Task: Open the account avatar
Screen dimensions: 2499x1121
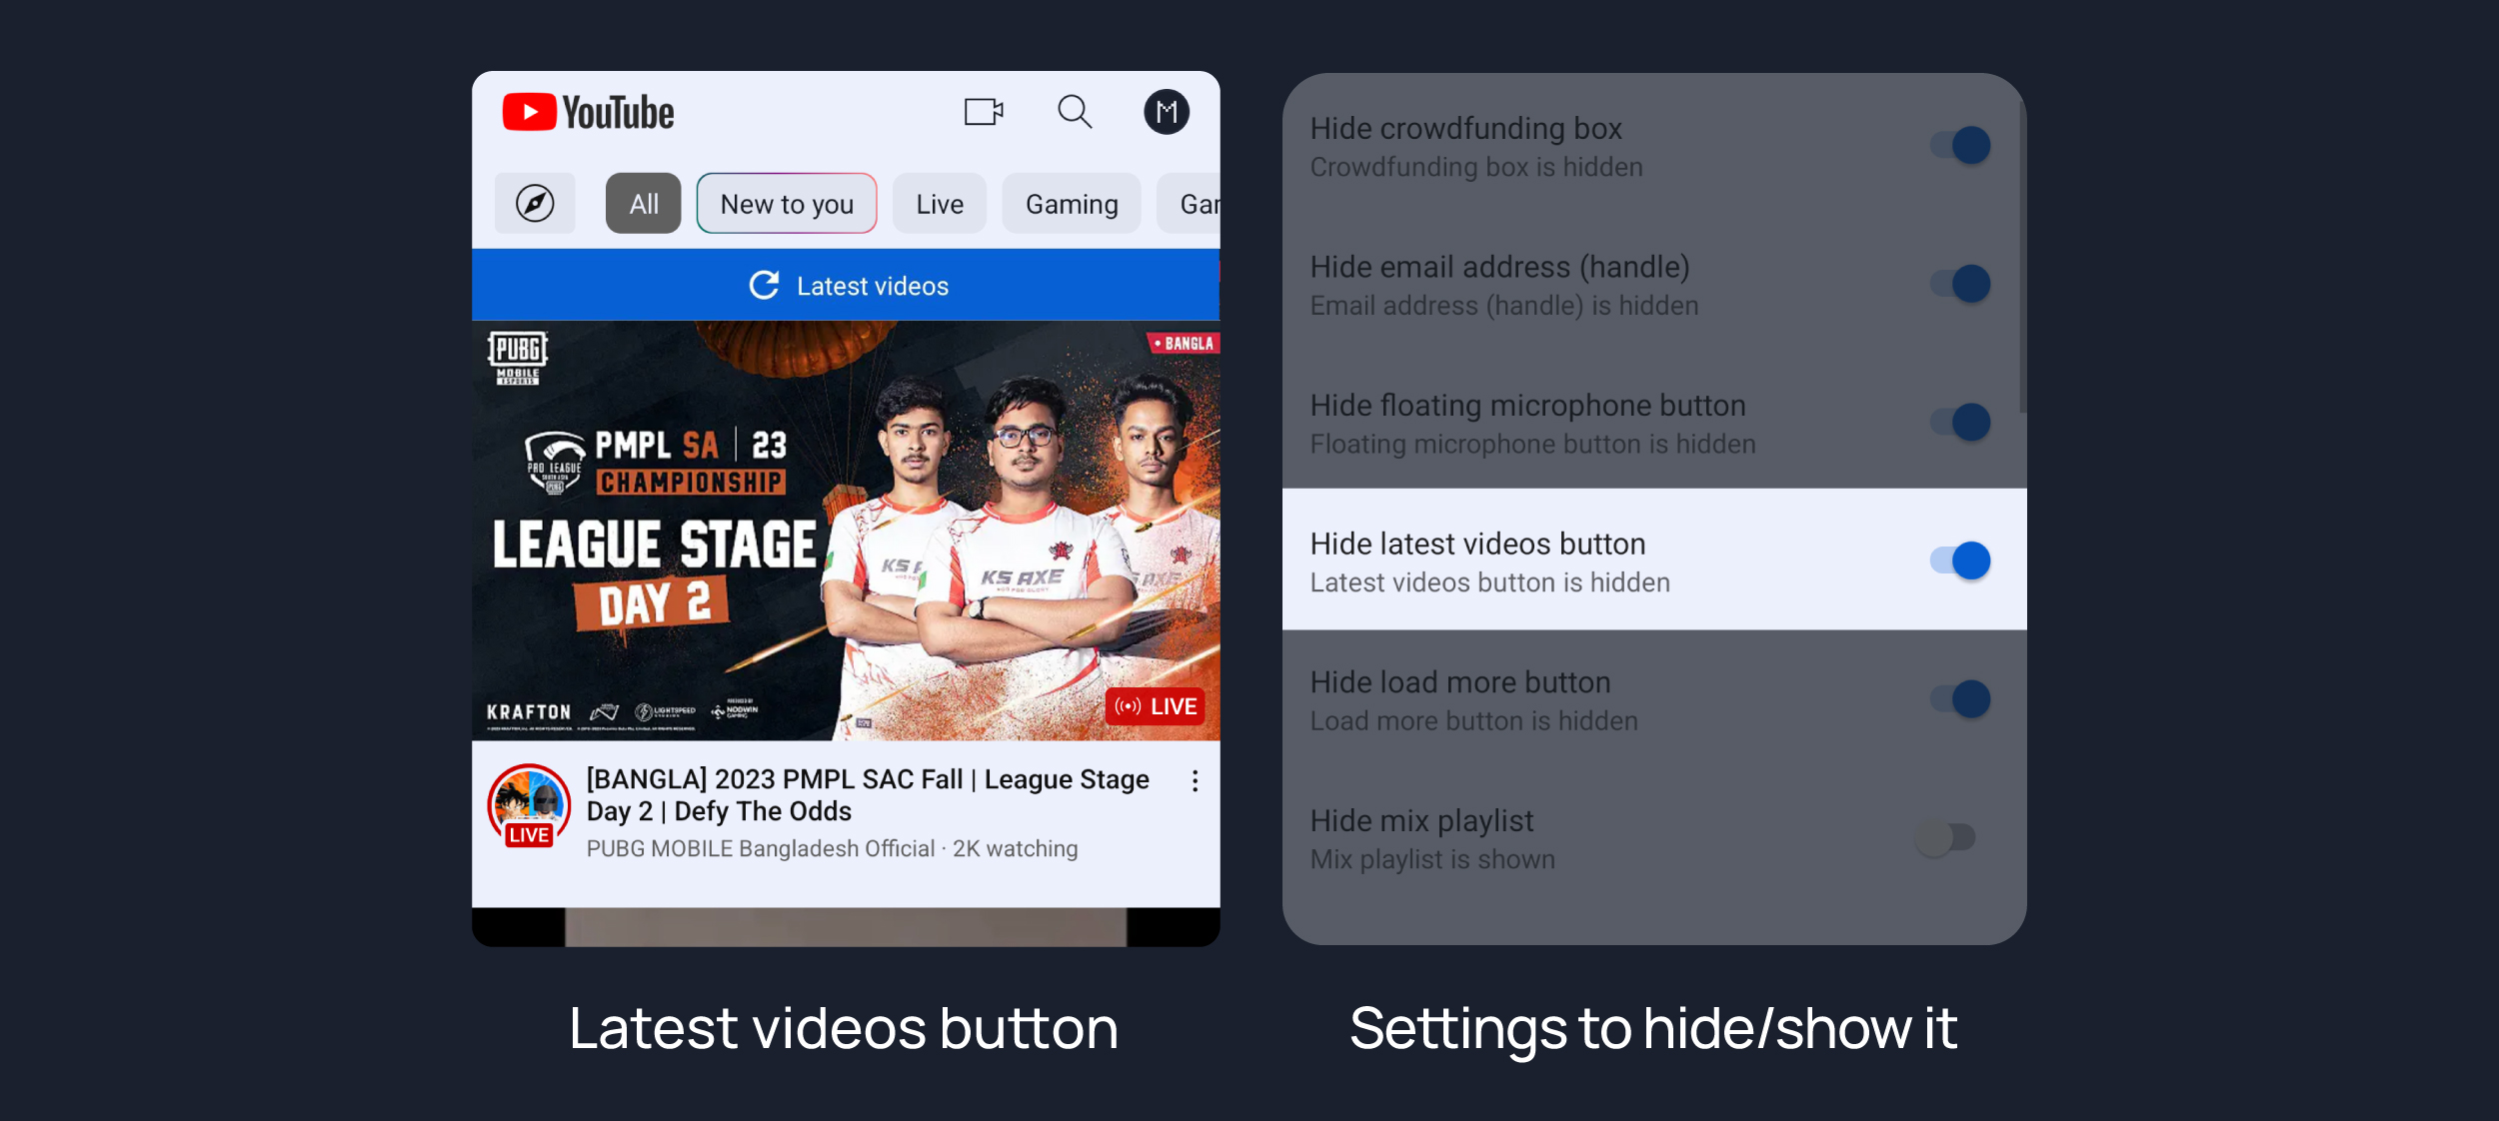Action: point(1166,112)
